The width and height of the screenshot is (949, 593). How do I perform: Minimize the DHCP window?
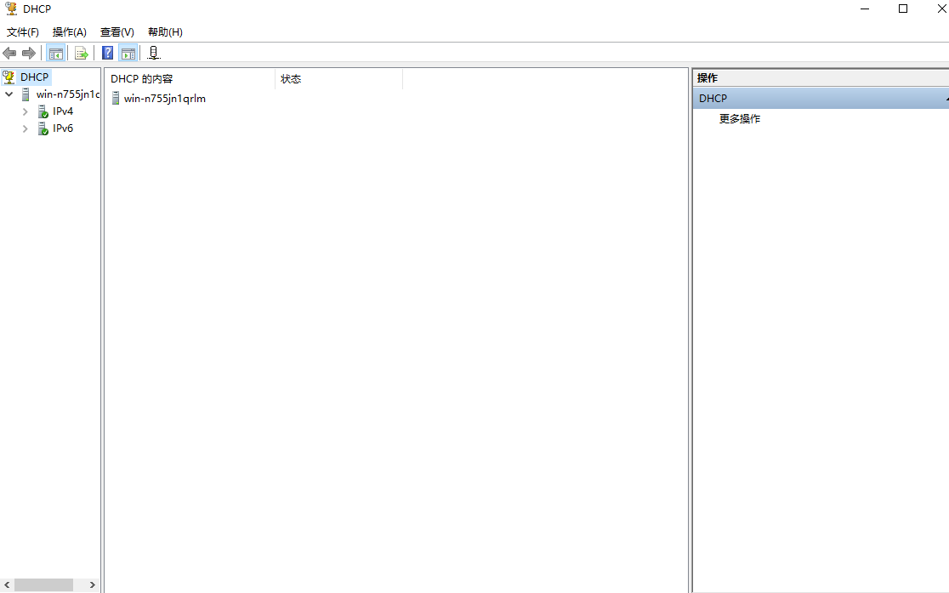(865, 9)
